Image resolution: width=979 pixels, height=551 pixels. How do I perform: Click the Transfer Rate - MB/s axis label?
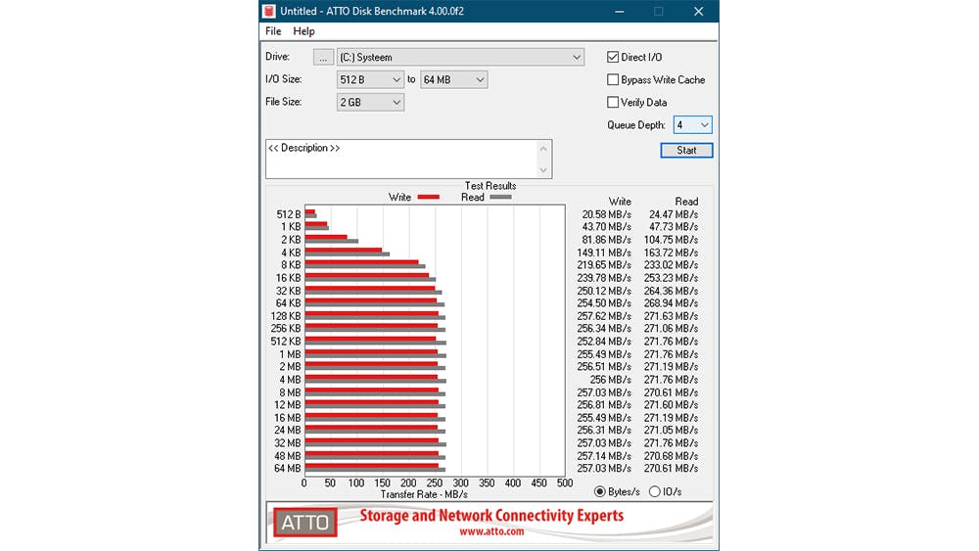pos(424,494)
